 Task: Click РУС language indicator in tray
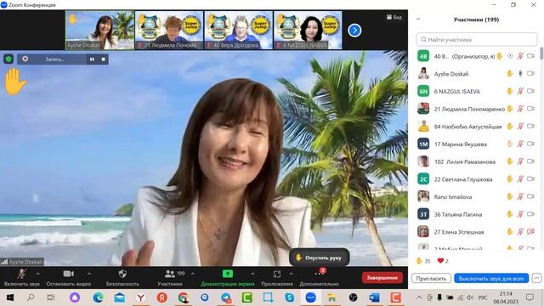pyautogui.click(x=483, y=297)
